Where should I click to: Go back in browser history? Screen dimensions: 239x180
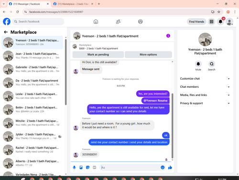(4, 12)
